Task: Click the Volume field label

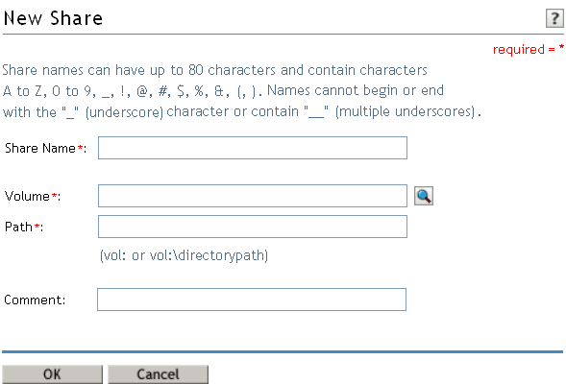Action: pos(27,196)
